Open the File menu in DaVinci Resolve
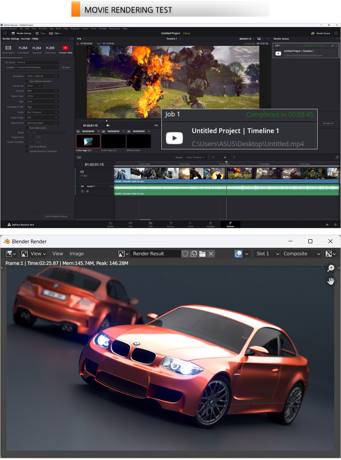This screenshot has width=341, height=460. coord(21,29)
